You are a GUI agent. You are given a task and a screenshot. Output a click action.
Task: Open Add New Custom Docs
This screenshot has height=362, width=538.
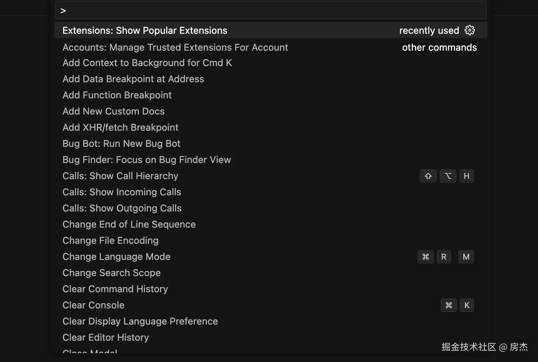coord(113,111)
